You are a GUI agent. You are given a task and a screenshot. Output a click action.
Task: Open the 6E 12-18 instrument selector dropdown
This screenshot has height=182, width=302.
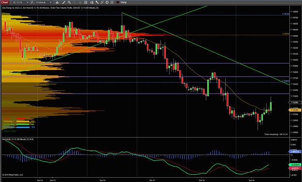[21, 2]
